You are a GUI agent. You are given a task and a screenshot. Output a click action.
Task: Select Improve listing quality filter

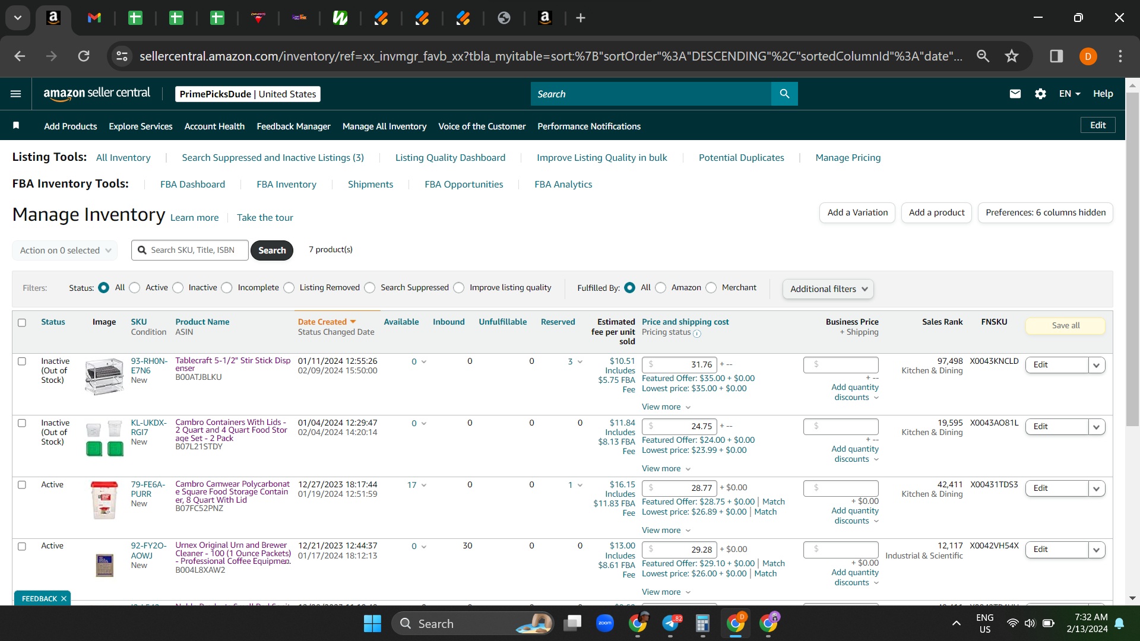459,288
